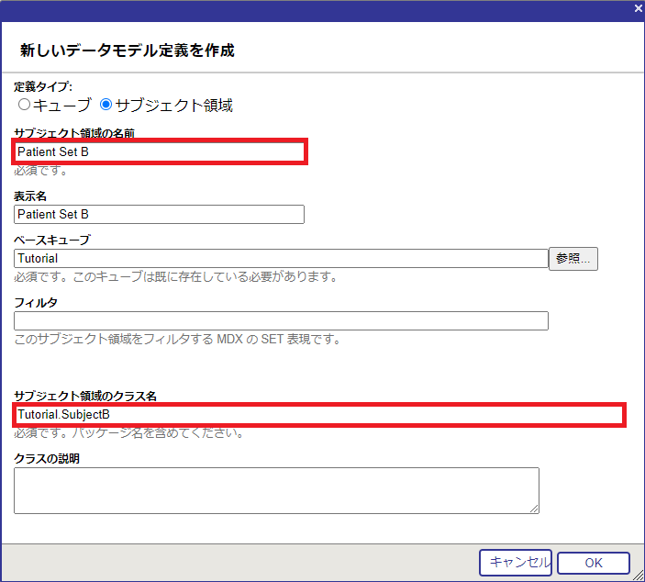The image size is (645, 582).
Task: Focus the サブジェクト領域のクラス名 field
Action: [318, 415]
